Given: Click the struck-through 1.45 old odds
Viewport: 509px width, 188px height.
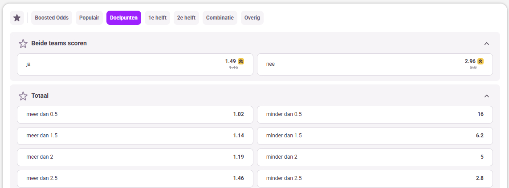Looking at the screenshot, I should [233, 68].
